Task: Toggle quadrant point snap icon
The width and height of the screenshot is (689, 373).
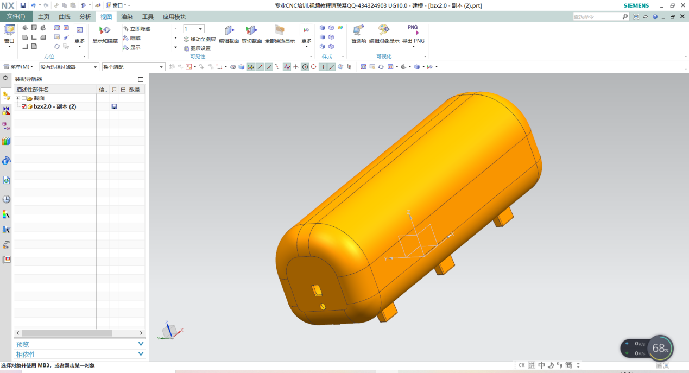Action: (x=314, y=67)
